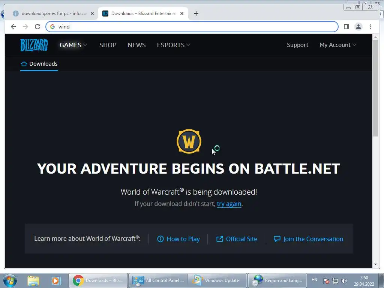
Task: Switch to the All Control Panel taskbar window
Action: click(158, 280)
